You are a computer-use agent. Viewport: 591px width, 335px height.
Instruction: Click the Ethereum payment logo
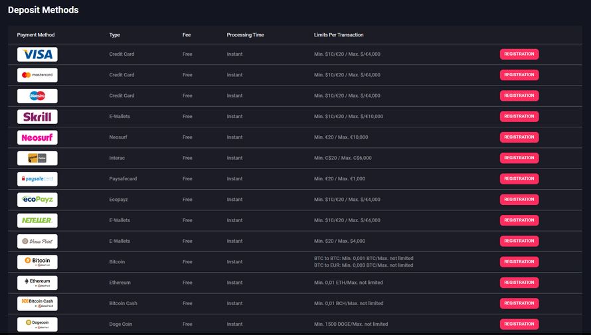[x=37, y=283]
